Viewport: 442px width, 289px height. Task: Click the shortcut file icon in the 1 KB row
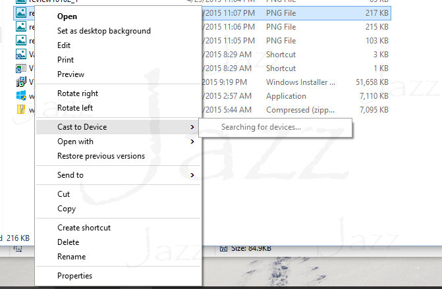[x=22, y=68]
